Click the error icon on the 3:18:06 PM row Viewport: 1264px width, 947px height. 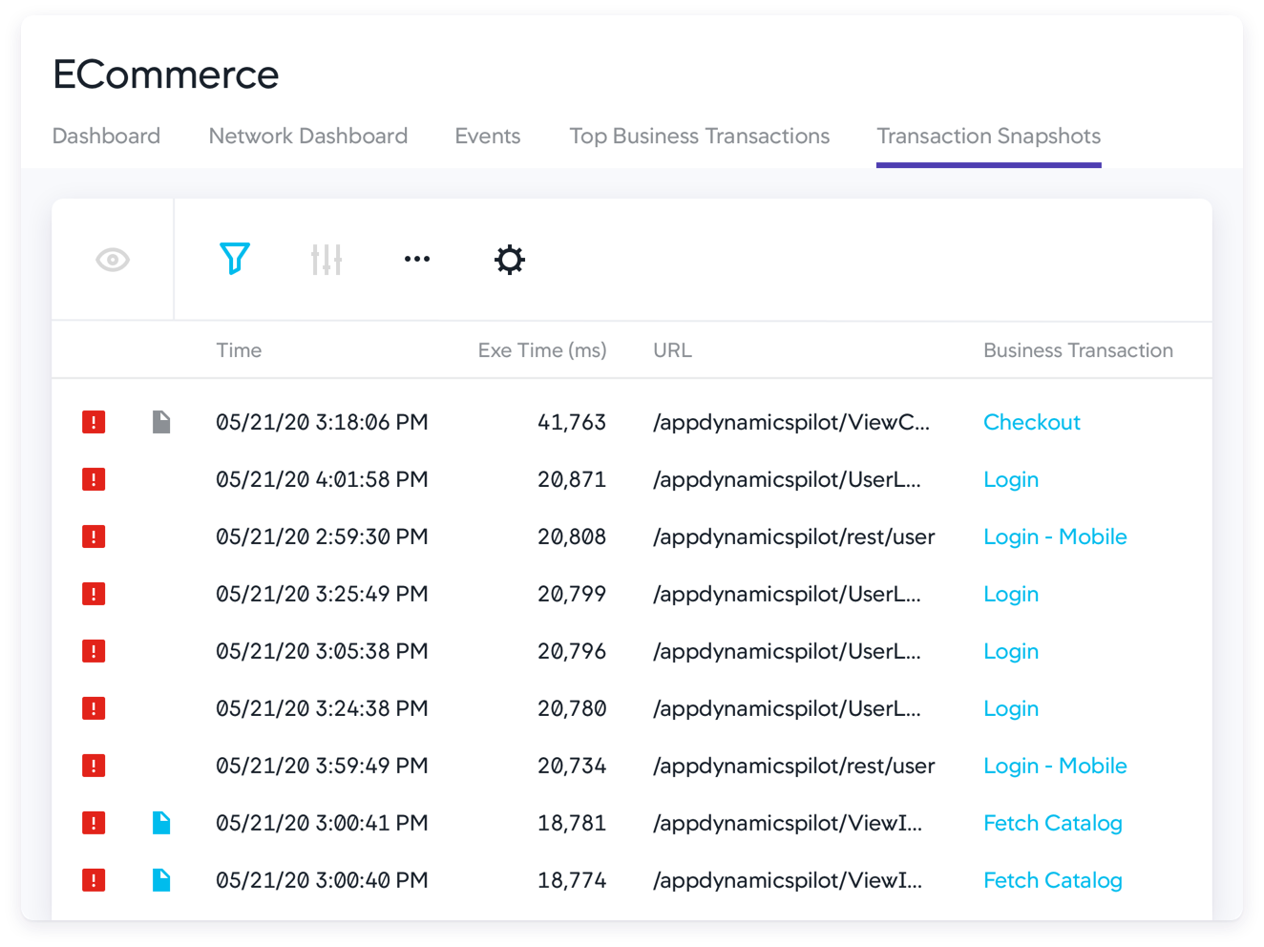pyautogui.click(x=94, y=422)
